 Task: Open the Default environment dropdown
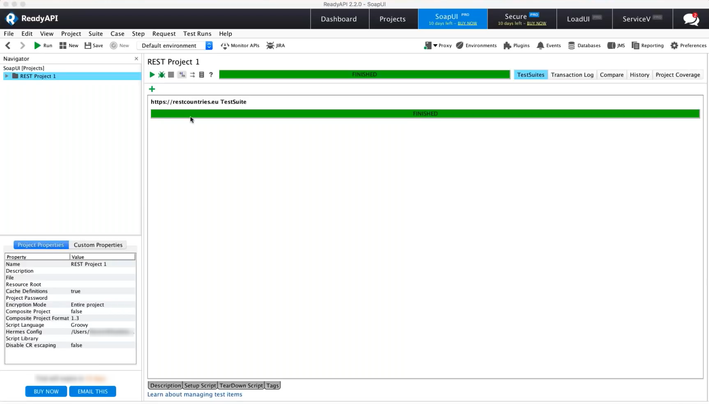point(209,46)
